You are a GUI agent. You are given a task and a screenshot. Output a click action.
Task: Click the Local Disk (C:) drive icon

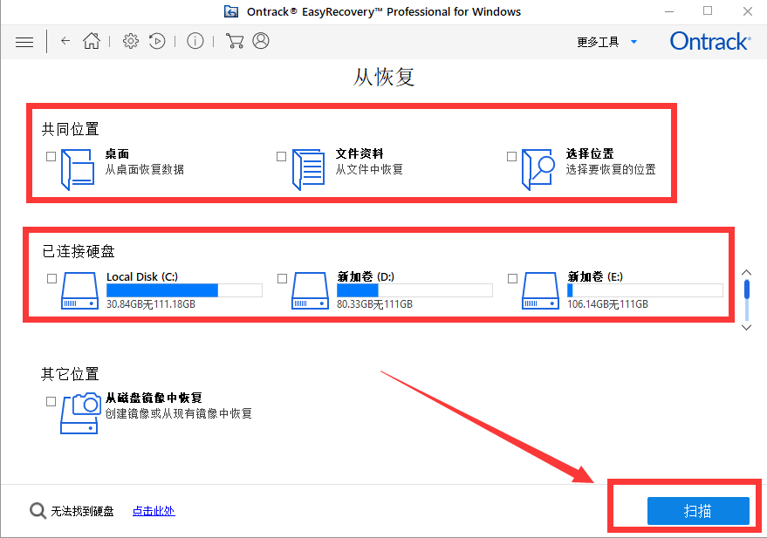tap(79, 290)
